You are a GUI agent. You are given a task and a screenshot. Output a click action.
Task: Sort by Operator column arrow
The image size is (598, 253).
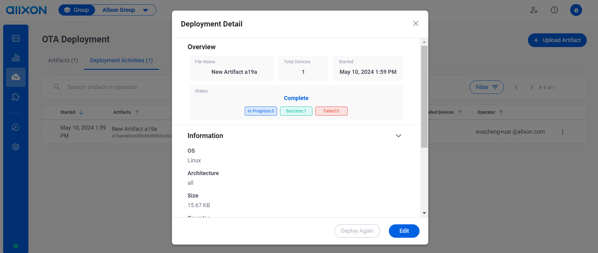[x=501, y=112]
